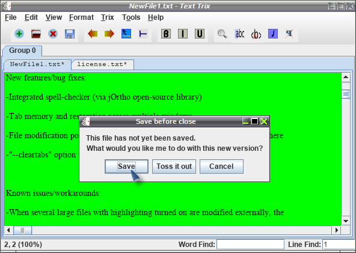Apply underline with the U icon
Image resolution: width=356 pixels, height=253 pixels.
[200, 34]
